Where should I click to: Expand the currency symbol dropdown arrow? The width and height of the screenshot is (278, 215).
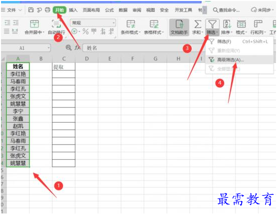tap(79, 31)
